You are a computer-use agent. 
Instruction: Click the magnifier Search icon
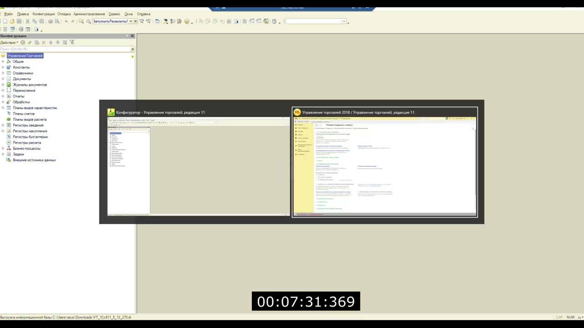89,21
